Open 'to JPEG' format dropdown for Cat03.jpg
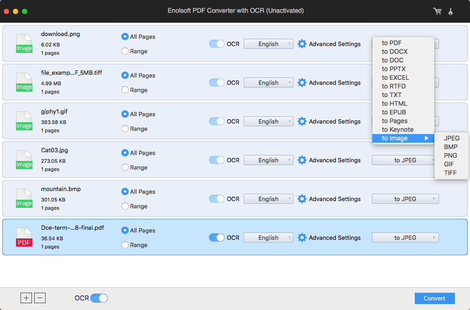Image resolution: width=470 pixels, height=310 pixels. (403, 160)
